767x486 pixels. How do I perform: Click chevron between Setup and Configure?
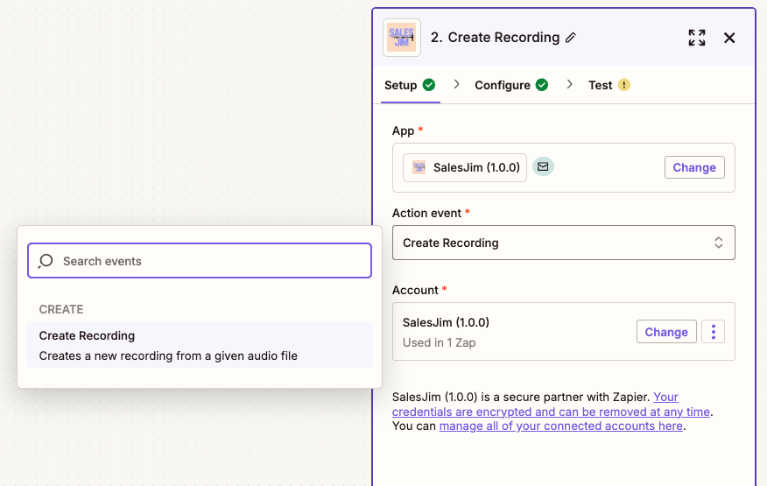(x=456, y=85)
